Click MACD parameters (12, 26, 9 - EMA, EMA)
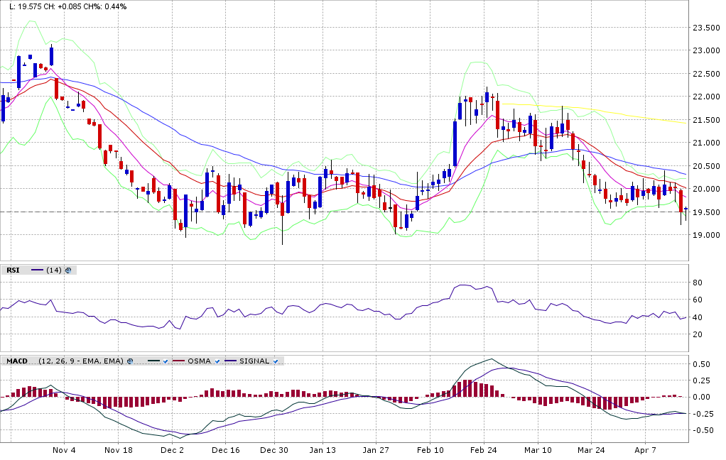This screenshot has width=726, height=460. tap(81, 361)
